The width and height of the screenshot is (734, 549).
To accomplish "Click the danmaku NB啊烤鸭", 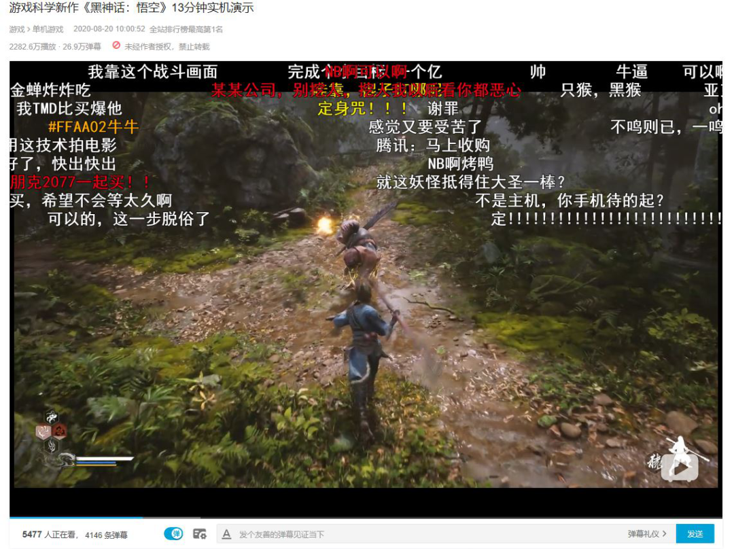I will coord(461,164).
